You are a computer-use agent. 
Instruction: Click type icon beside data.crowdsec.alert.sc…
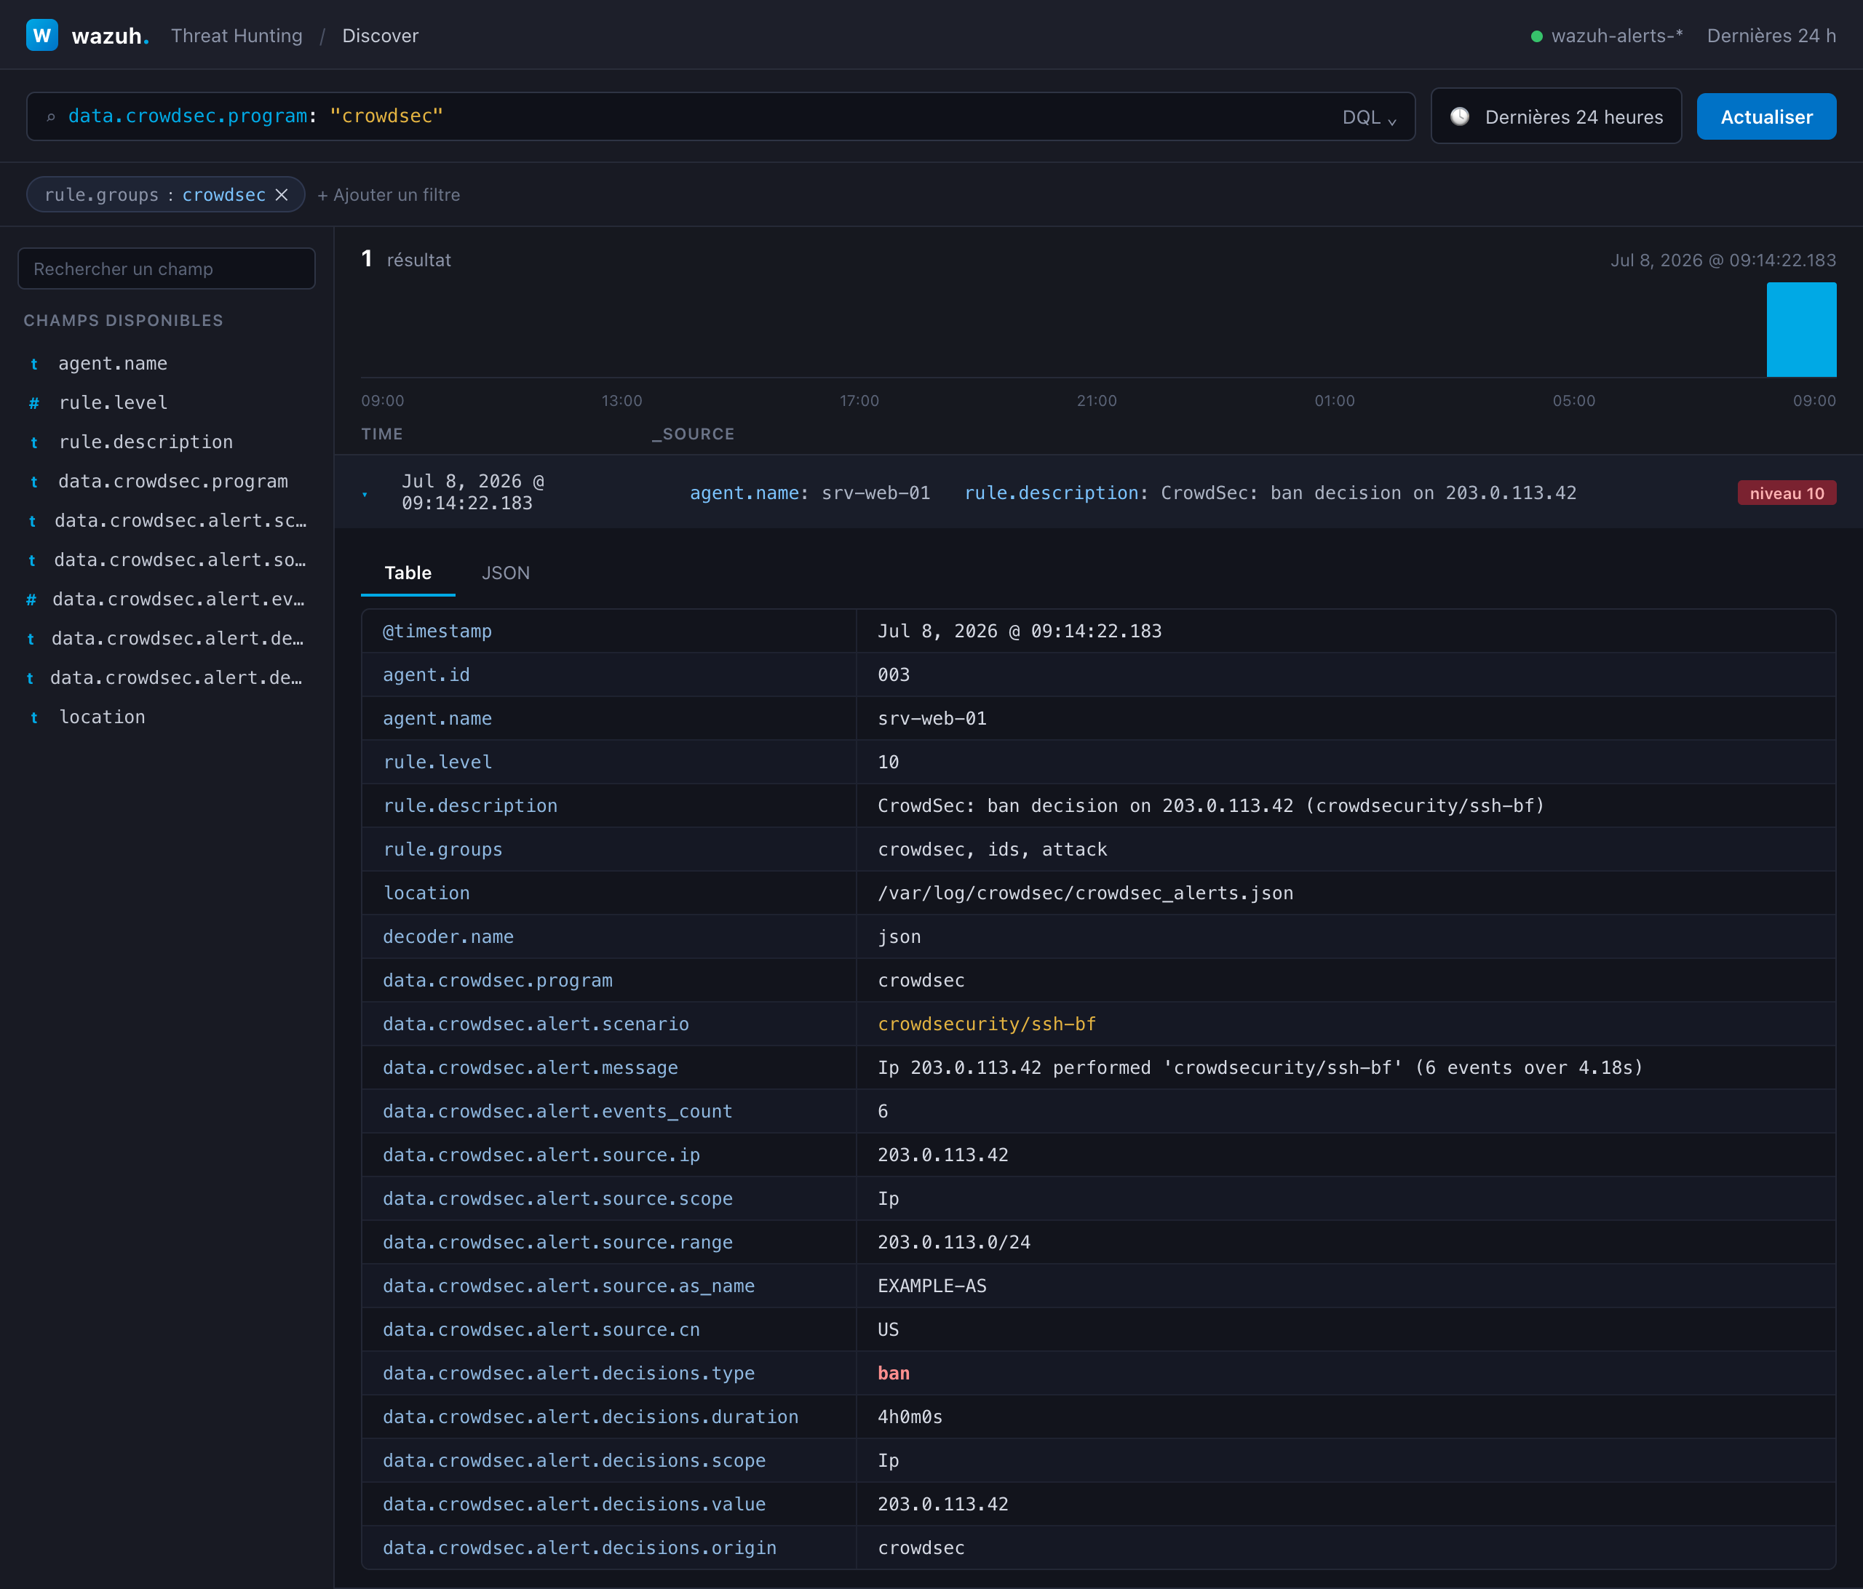pyautogui.click(x=32, y=521)
